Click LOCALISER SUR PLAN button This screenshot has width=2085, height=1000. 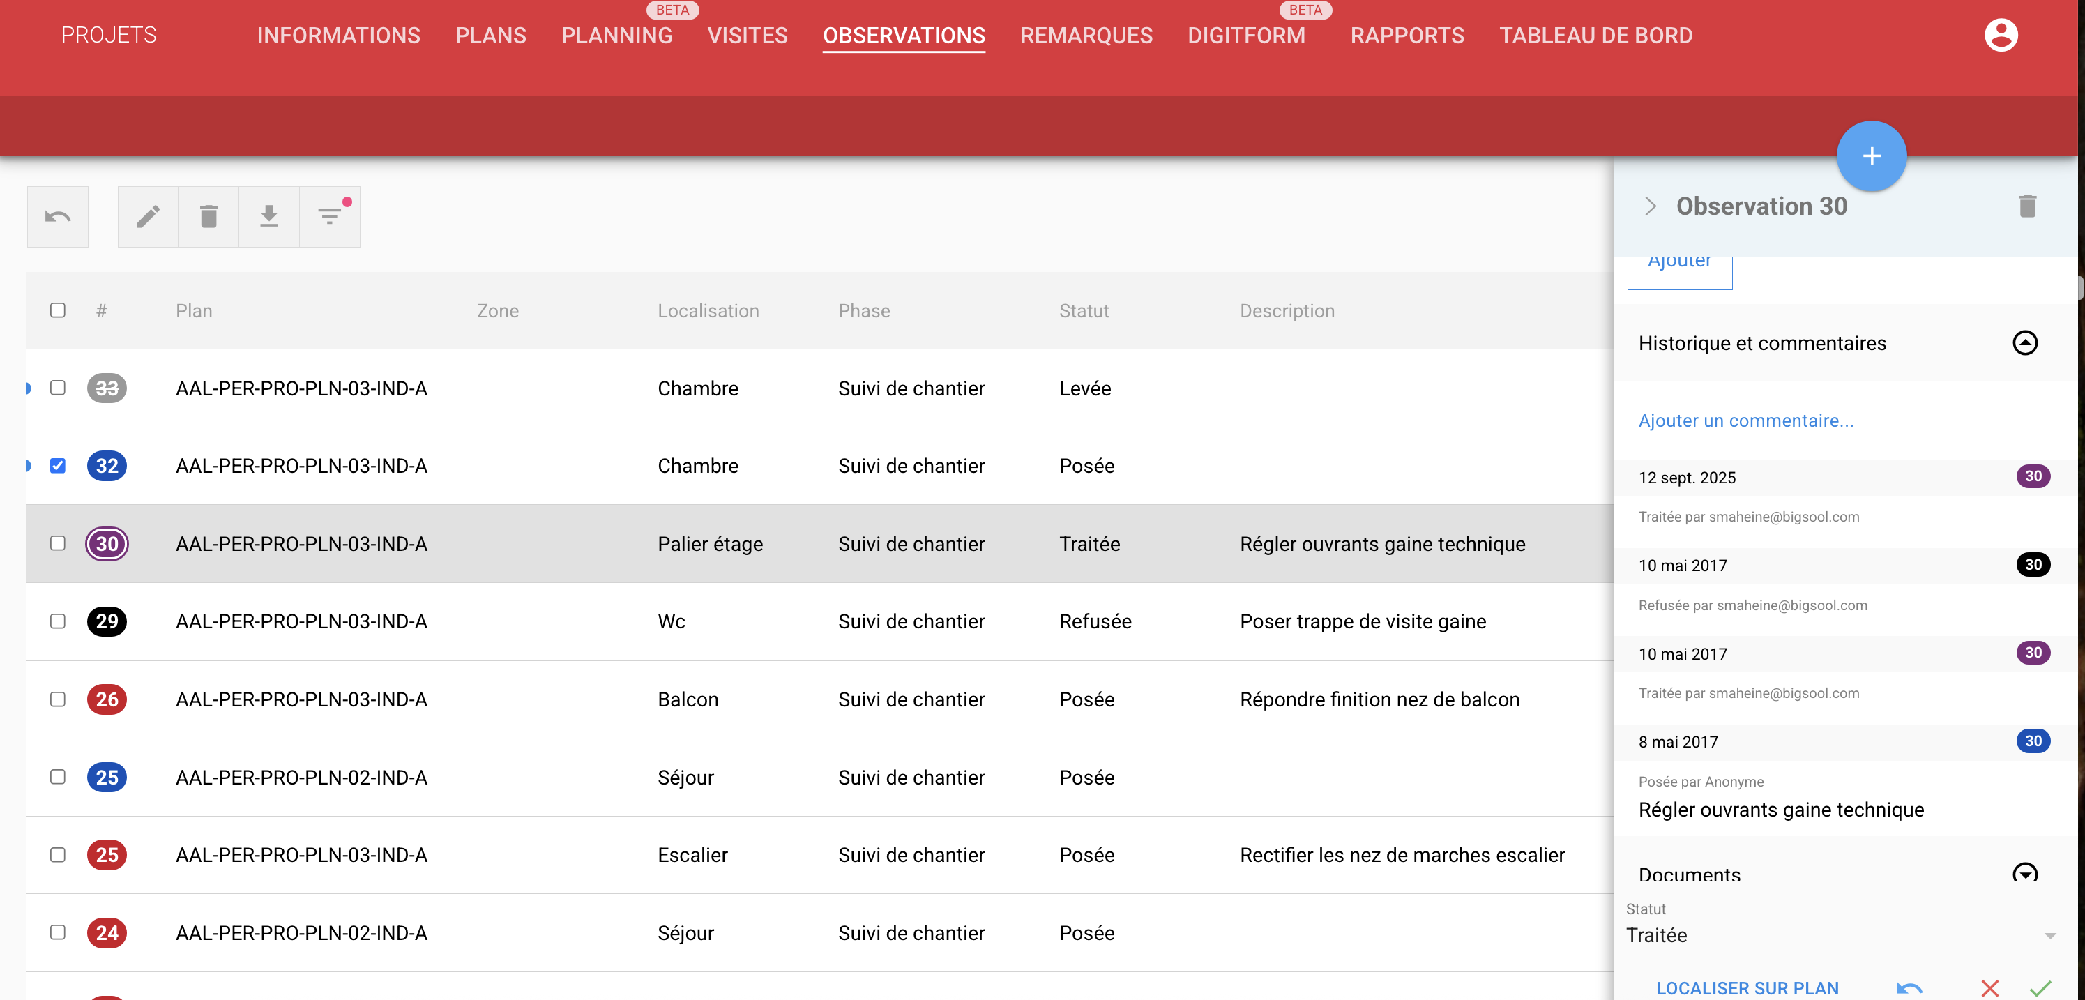coord(1747,987)
